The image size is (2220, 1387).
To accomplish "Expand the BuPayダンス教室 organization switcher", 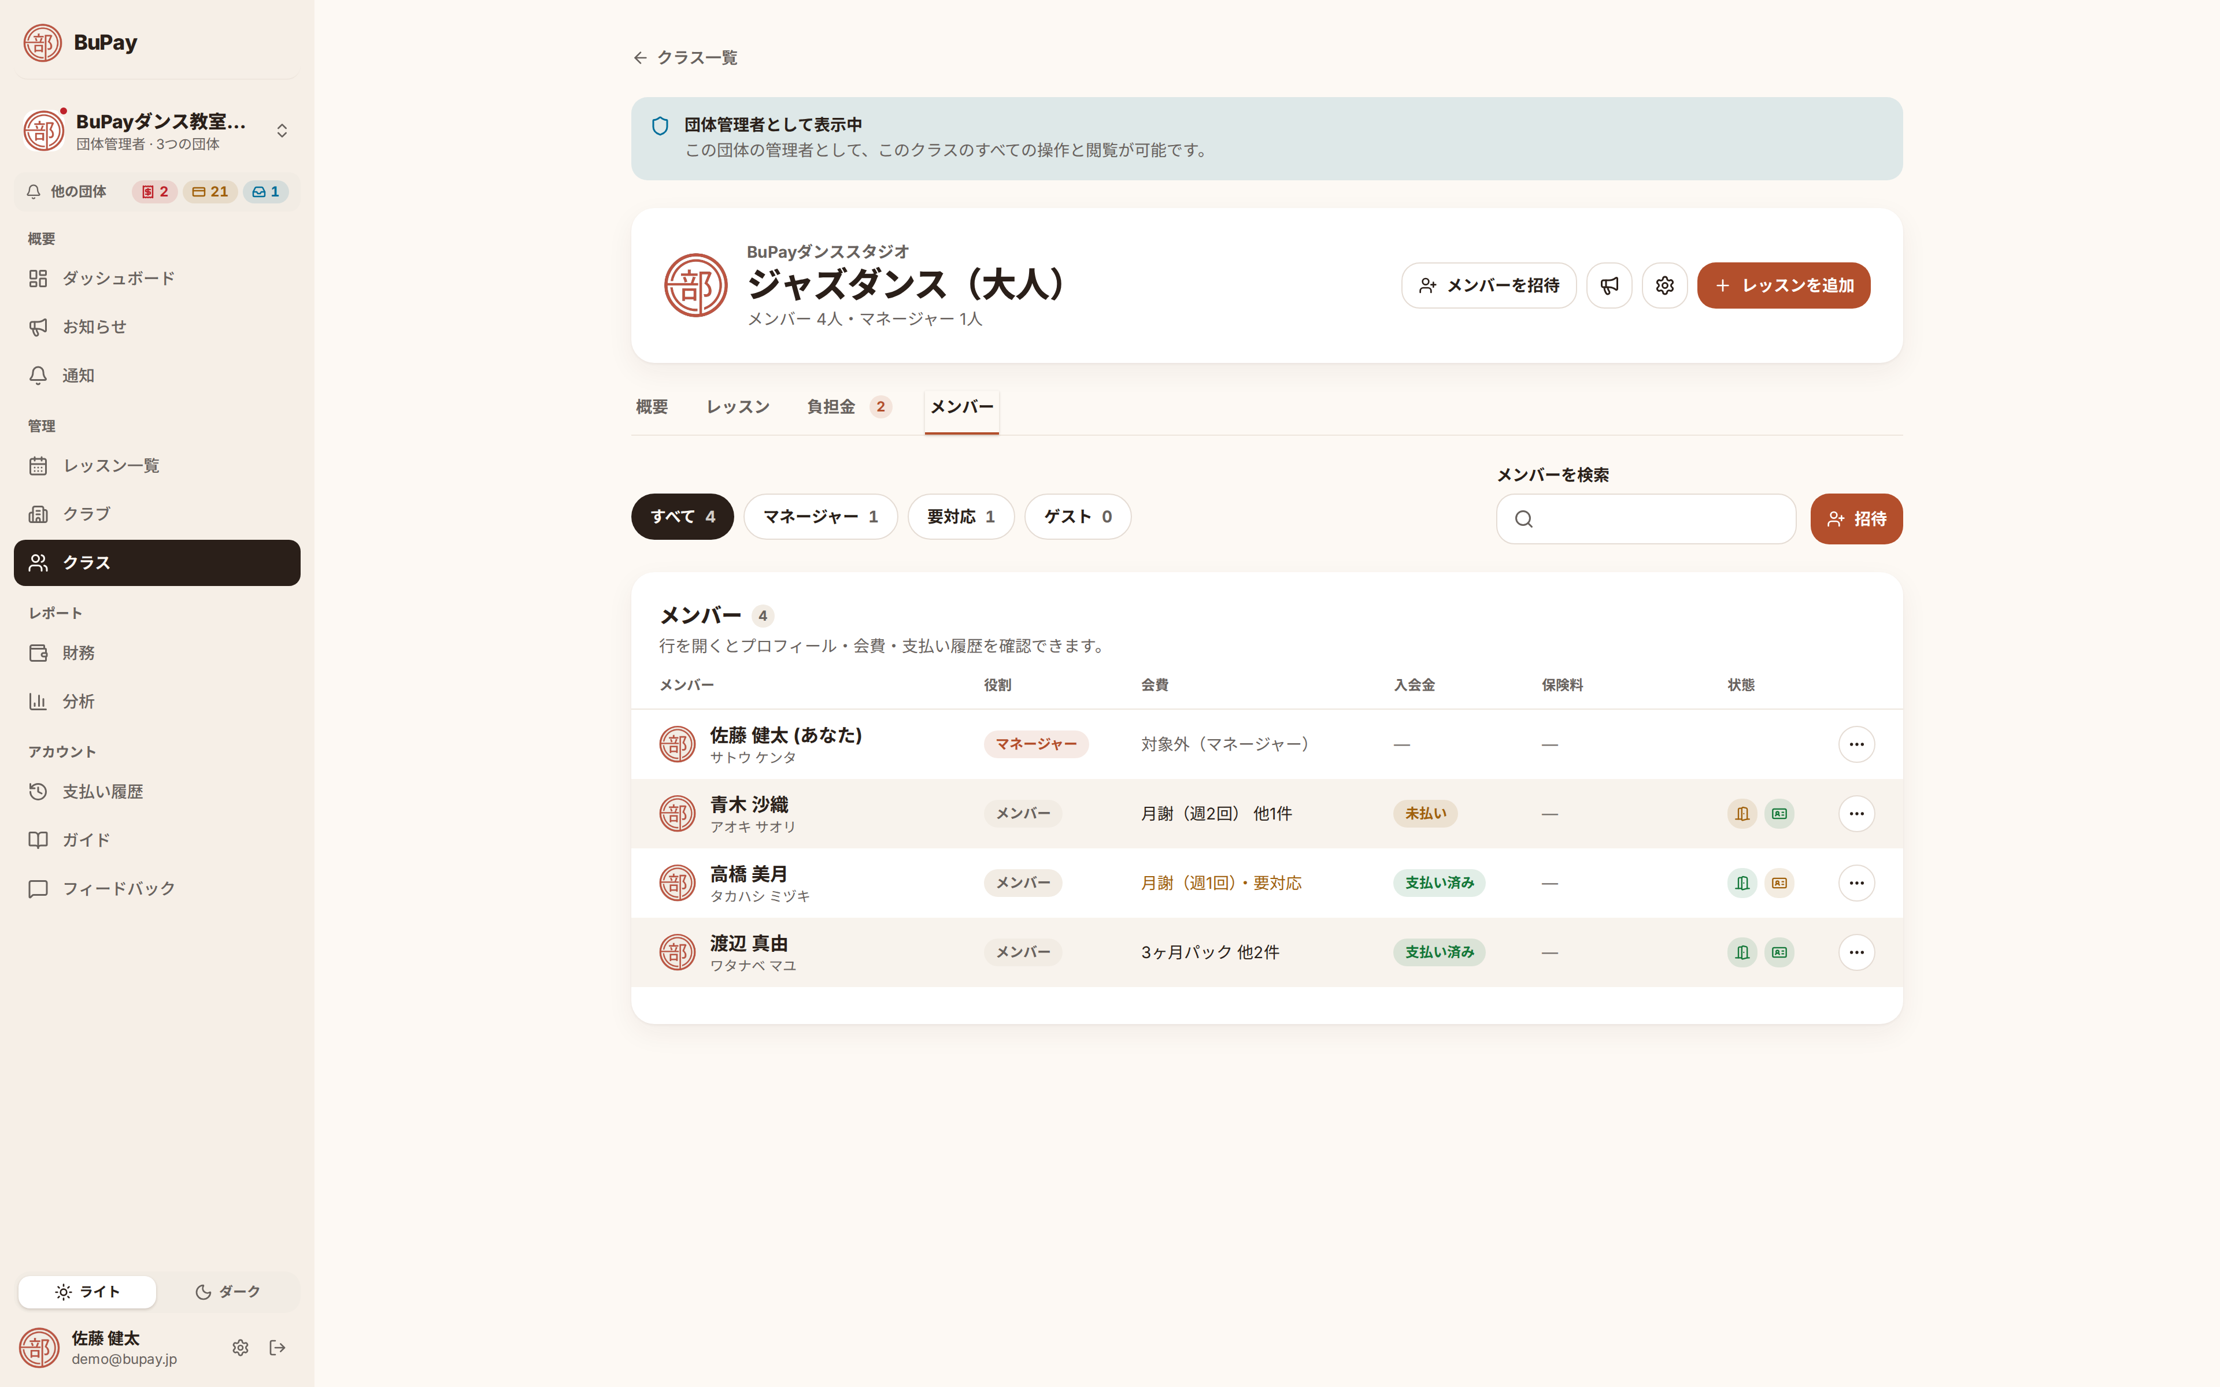I will (x=157, y=131).
